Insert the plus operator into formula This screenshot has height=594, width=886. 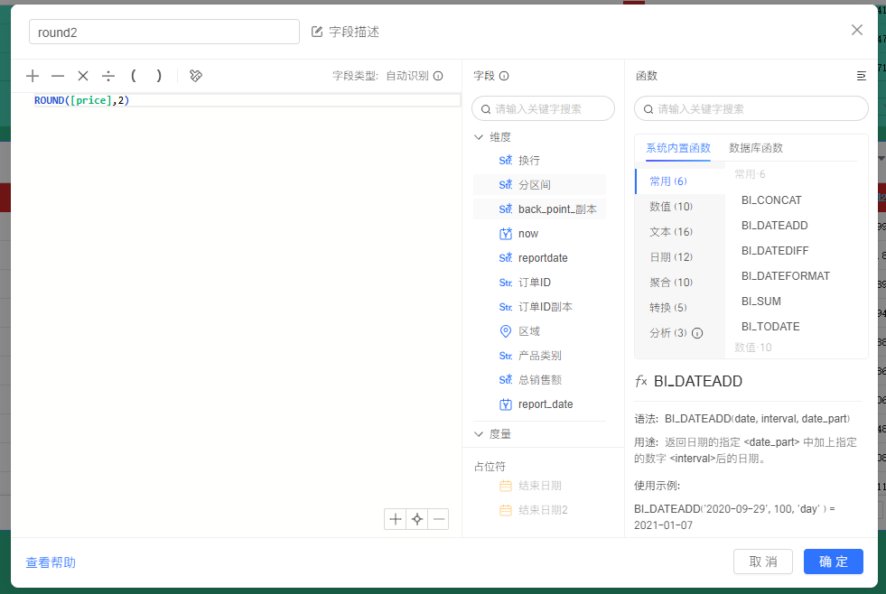point(33,76)
